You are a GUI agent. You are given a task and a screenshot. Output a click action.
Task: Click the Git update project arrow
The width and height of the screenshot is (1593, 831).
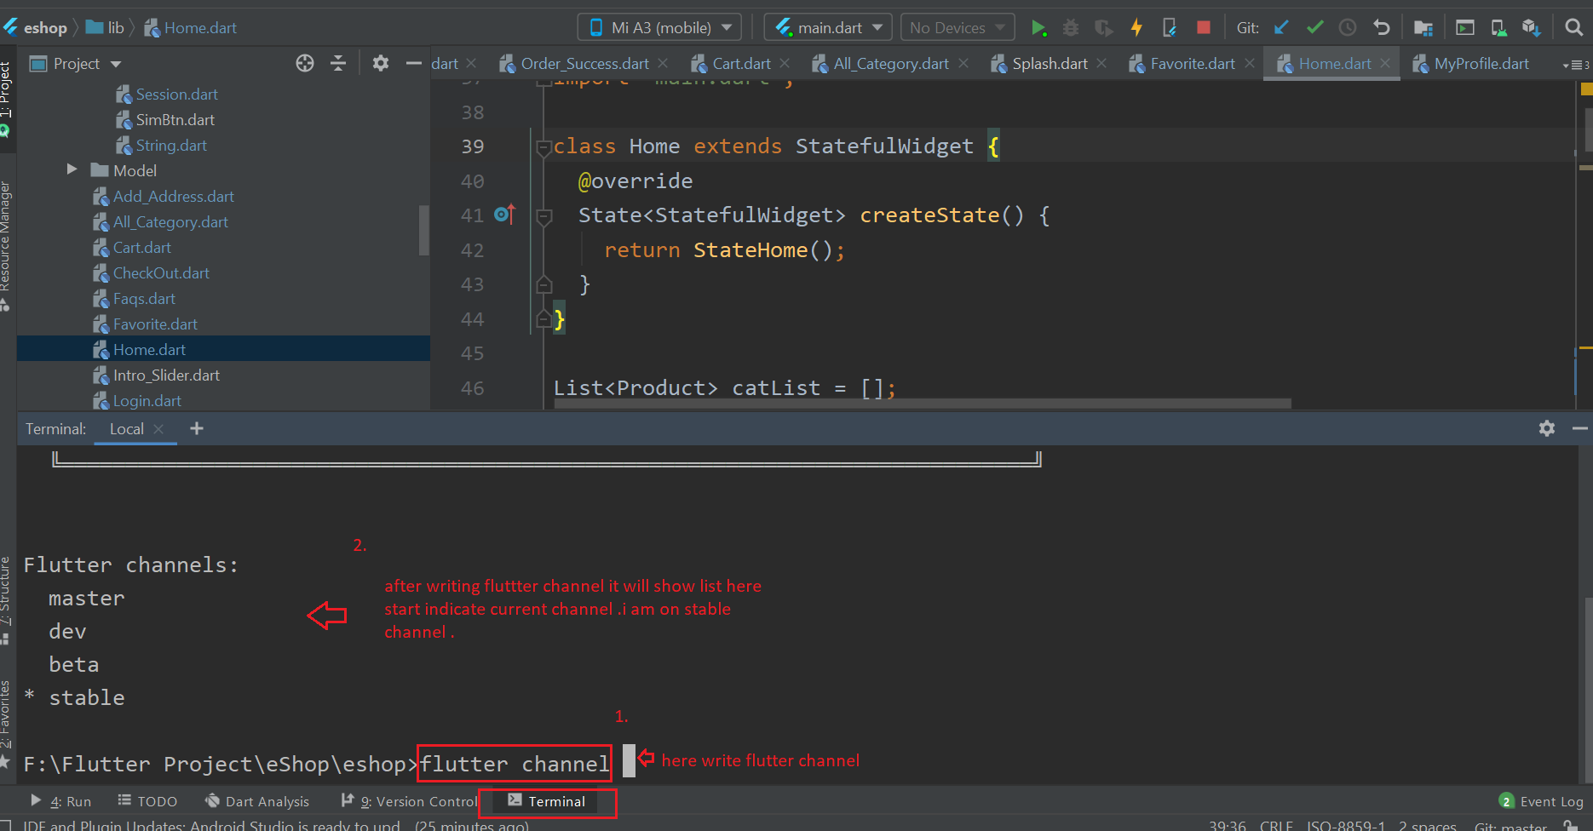click(x=1281, y=28)
